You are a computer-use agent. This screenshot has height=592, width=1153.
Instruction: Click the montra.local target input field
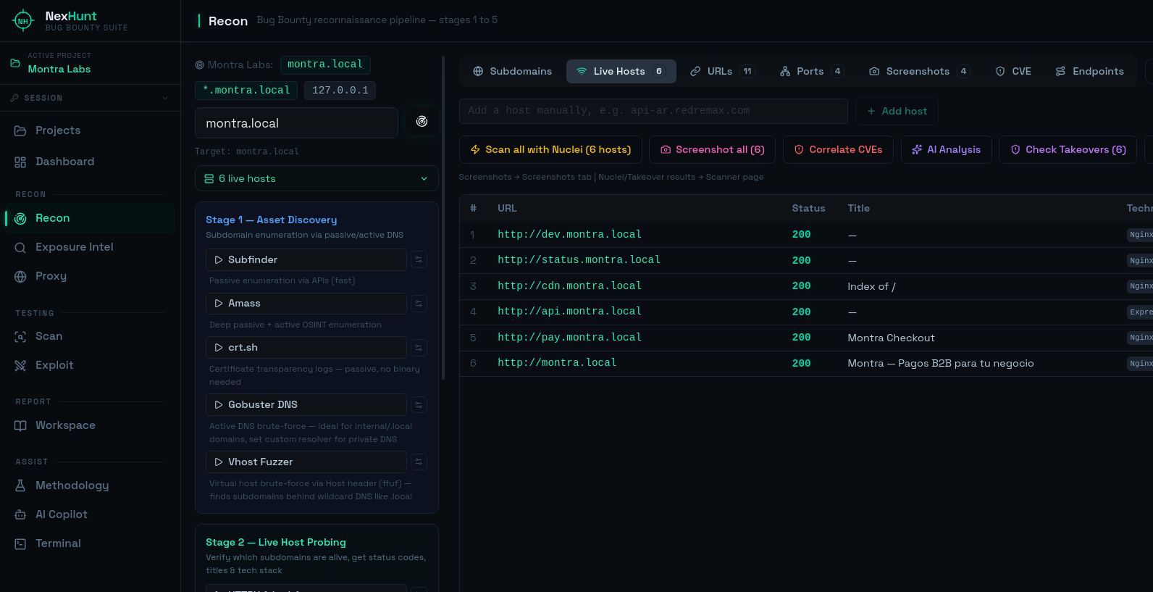pos(296,123)
